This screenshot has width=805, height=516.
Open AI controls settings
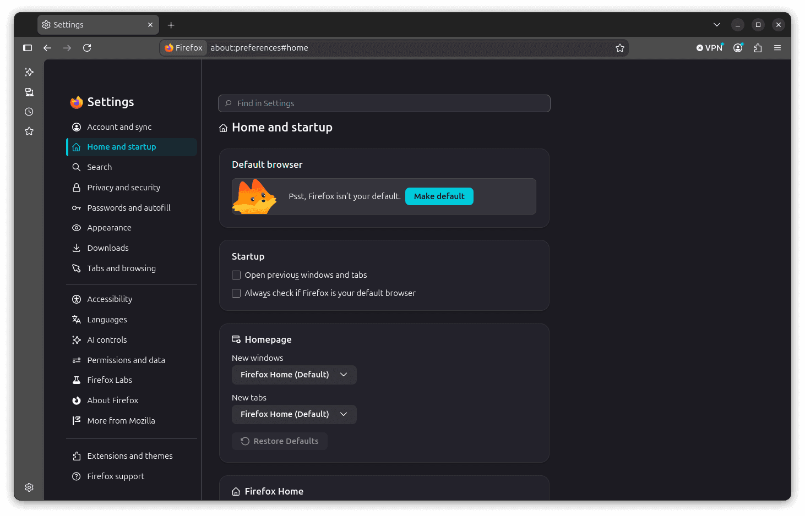coord(132,340)
